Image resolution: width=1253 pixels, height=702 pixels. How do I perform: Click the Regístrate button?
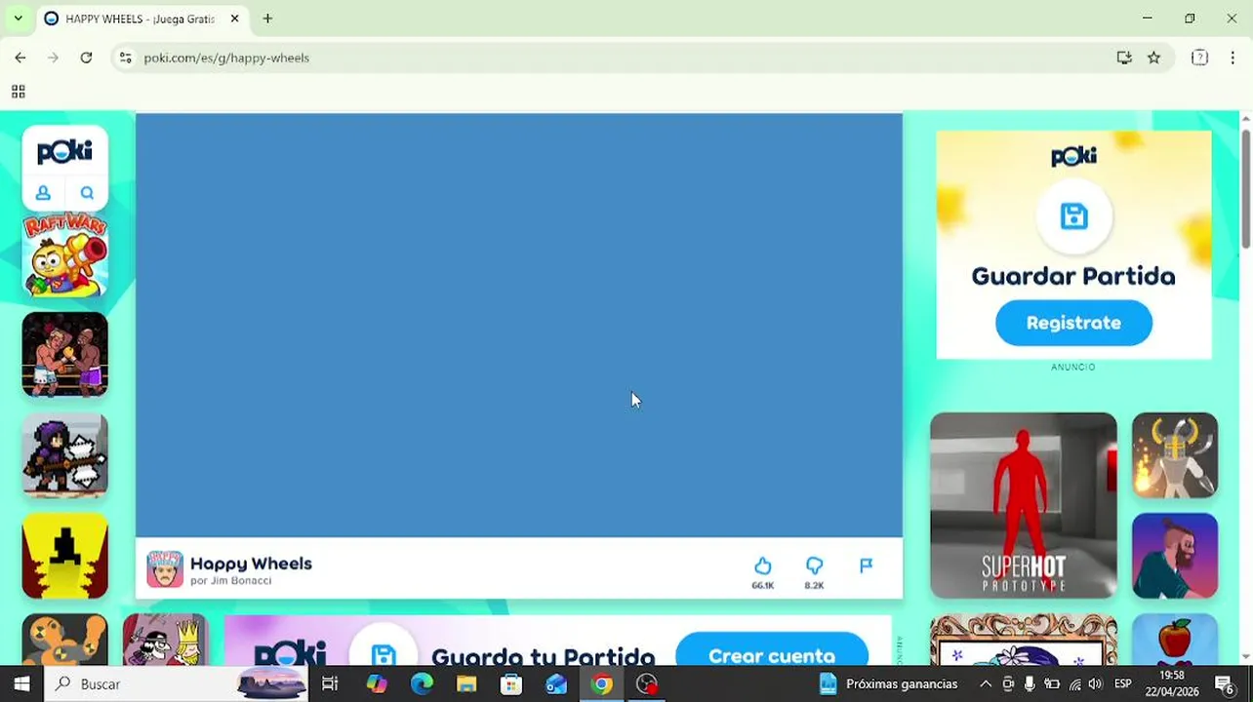pyautogui.click(x=1073, y=323)
